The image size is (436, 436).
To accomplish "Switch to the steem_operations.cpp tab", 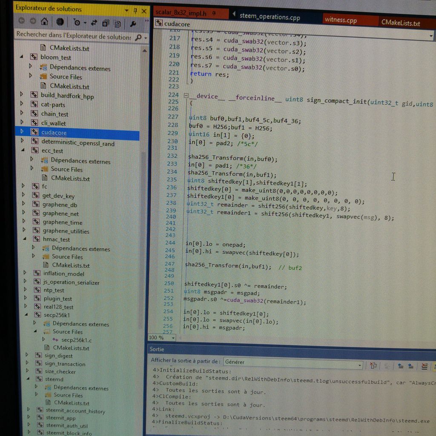I will point(270,17).
